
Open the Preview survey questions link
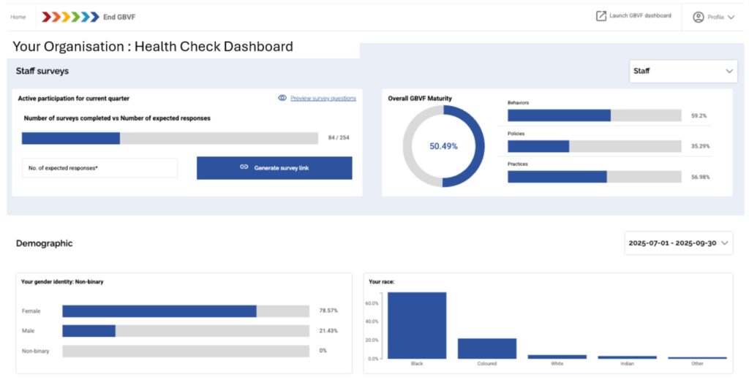click(x=323, y=98)
